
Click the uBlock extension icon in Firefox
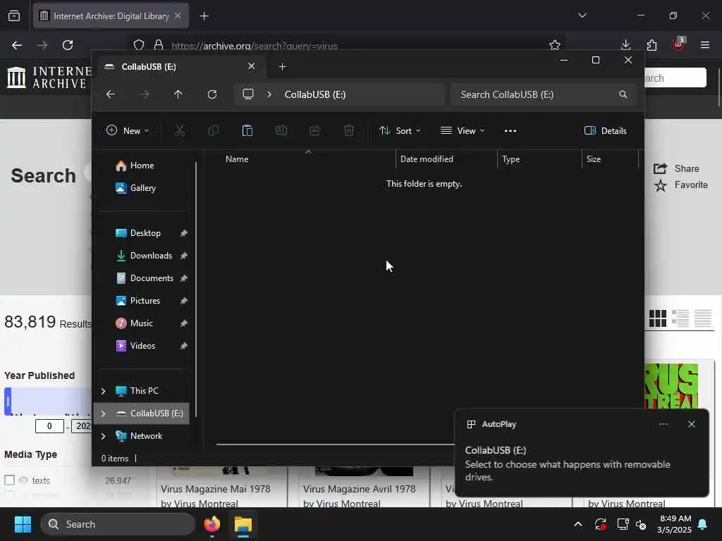(678, 44)
